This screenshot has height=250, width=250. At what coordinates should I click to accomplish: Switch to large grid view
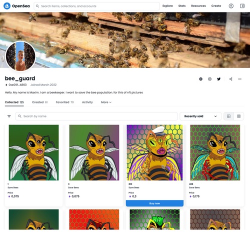228,116
